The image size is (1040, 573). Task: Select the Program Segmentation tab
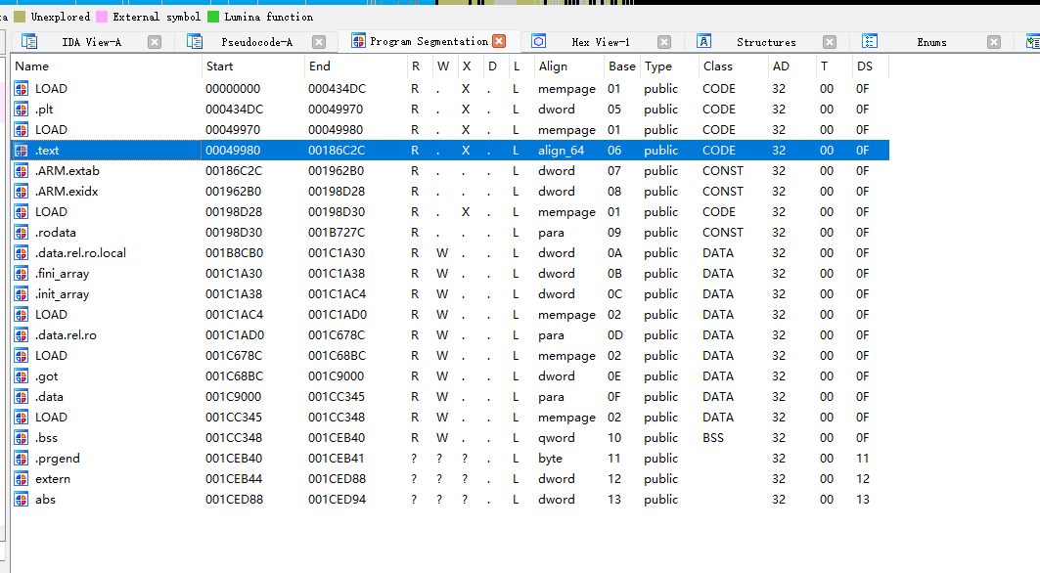tap(430, 41)
